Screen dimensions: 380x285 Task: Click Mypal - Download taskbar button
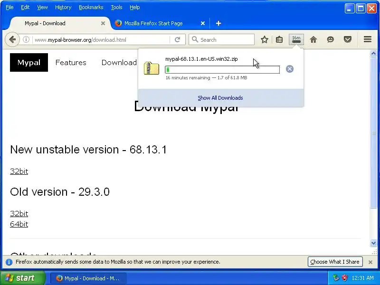point(88,278)
